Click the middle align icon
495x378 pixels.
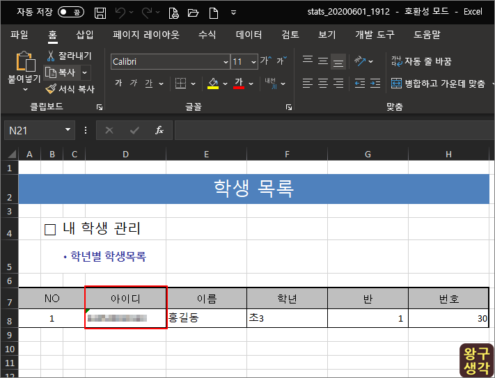pos(323,61)
